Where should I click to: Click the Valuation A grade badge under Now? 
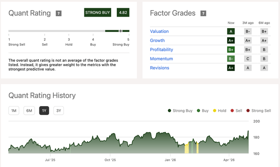[x=231, y=31]
